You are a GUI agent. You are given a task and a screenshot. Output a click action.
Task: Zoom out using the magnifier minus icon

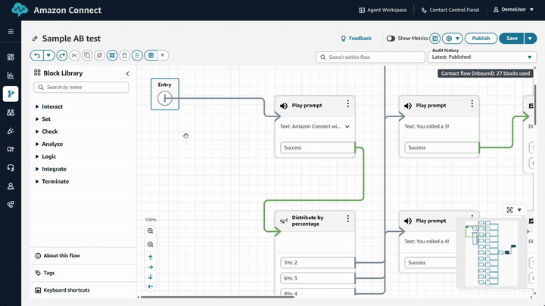pyautogui.click(x=150, y=245)
